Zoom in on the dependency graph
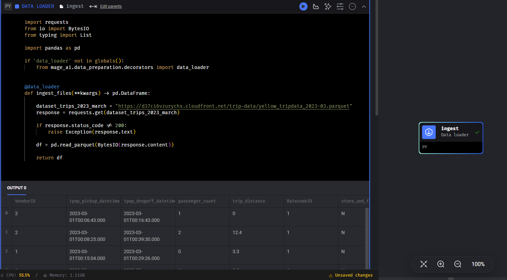The height and width of the screenshot is (280, 507). 441,264
